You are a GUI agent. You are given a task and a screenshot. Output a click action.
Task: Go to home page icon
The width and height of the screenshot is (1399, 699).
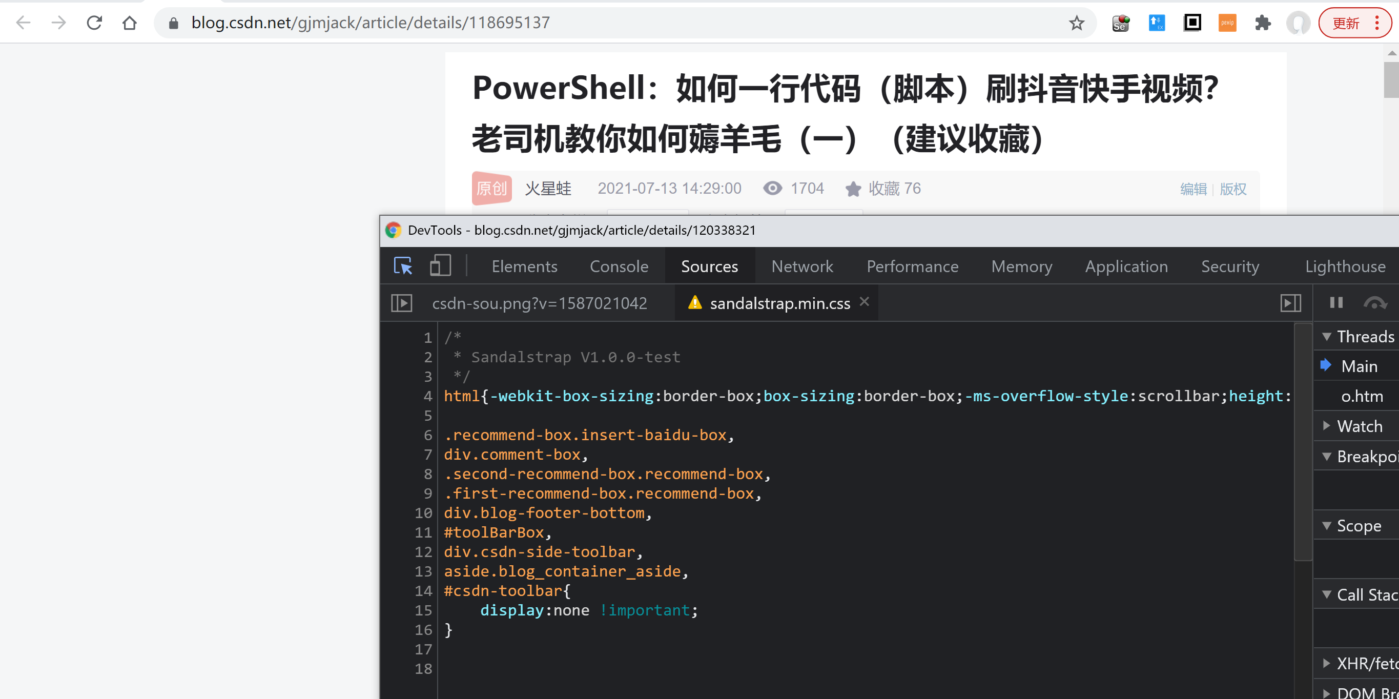pos(129,23)
